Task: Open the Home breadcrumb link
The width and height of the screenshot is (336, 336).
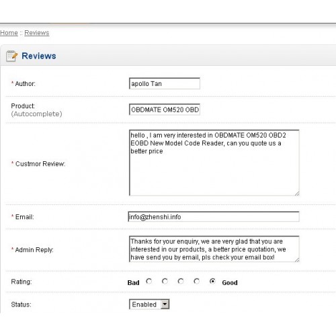Action: pos(9,33)
